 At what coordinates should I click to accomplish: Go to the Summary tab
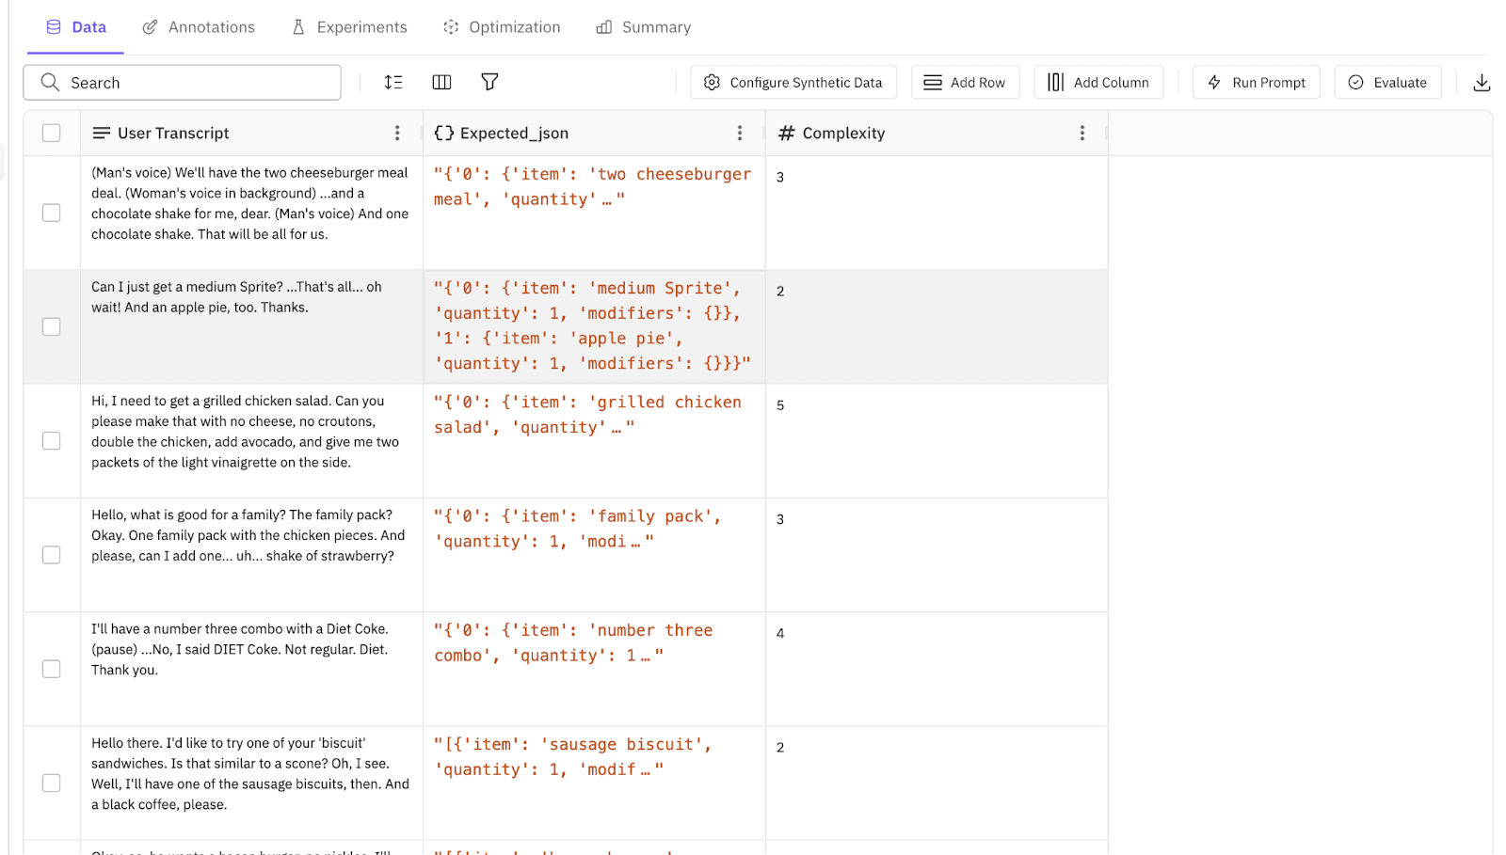(644, 27)
